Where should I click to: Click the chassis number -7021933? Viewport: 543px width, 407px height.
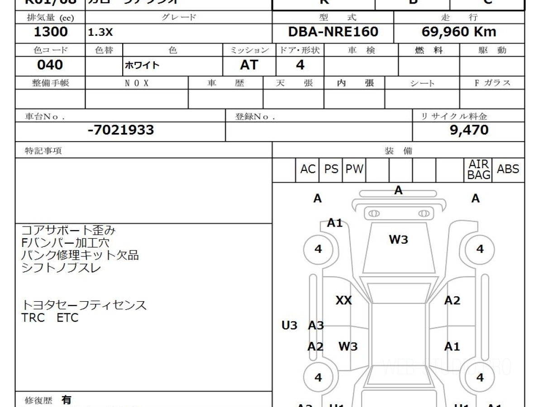click(120, 130)
